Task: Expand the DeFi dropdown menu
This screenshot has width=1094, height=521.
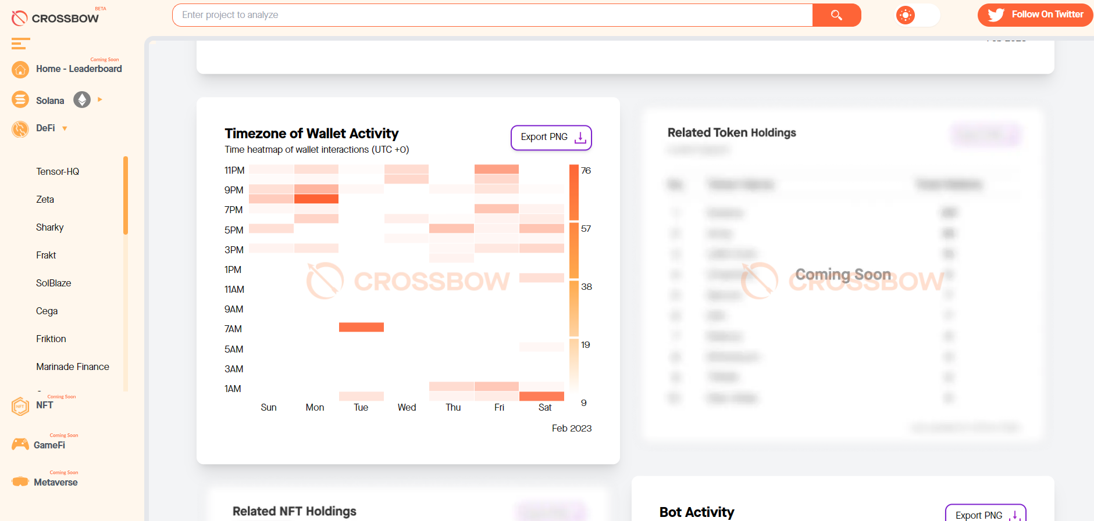Action: coord(64,128)
